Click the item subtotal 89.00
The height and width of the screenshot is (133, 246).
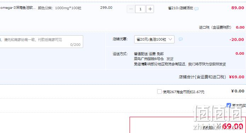(238, 8)
